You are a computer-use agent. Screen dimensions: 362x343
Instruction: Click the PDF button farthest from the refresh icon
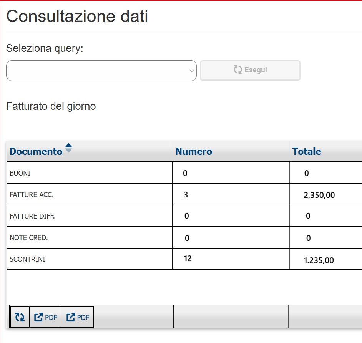(78, 317)
